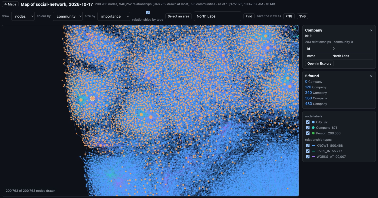Click the '200,763 of 200,763 nodes drawn' status
Screen dimensions: 378x198
click(30, 190)
